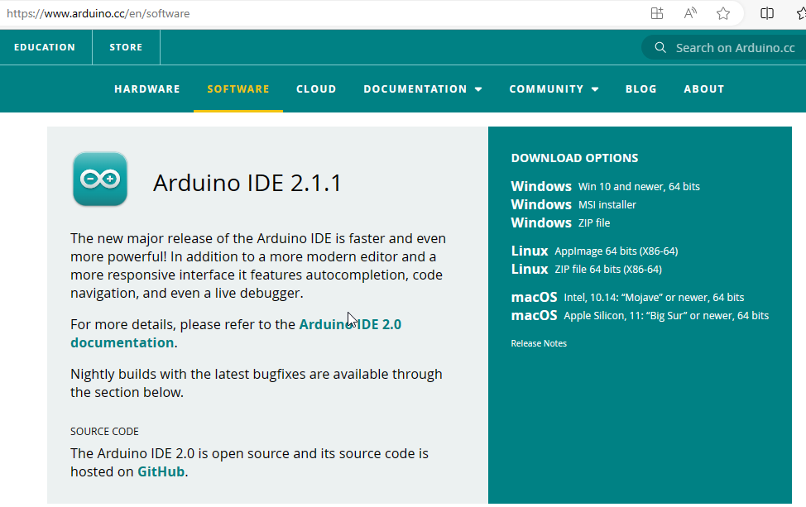Toggle the split screen browser icon
The width and height of the screenshot is (806, 507).
pos(767,13)
